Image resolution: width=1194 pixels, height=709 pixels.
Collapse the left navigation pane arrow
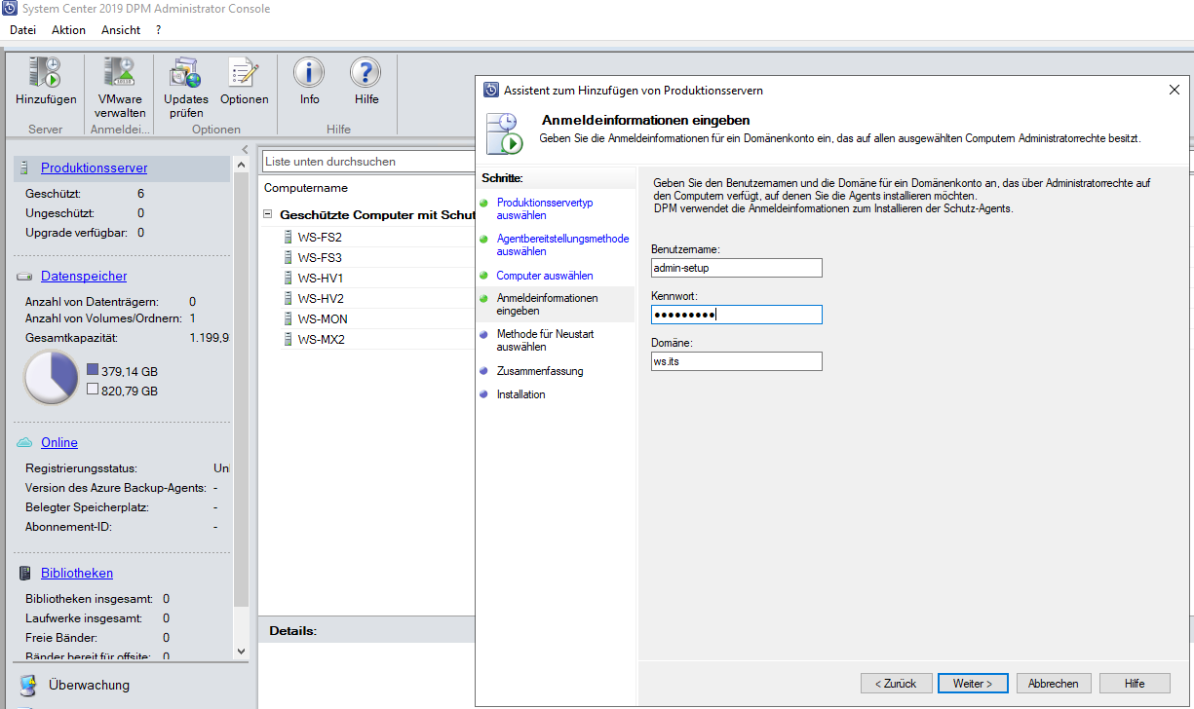(x=245, y=149)
